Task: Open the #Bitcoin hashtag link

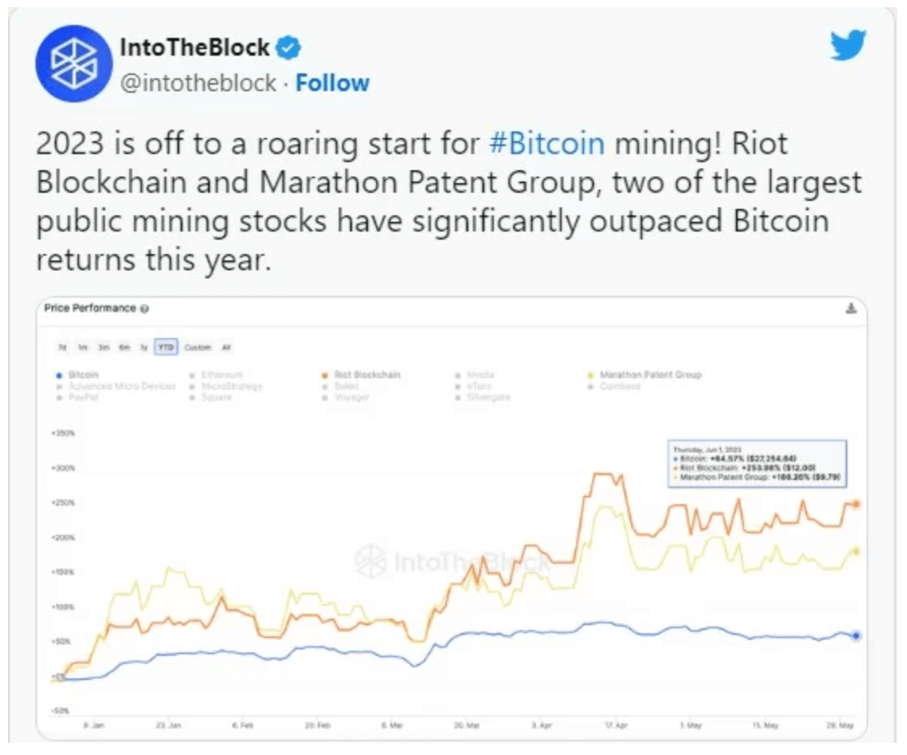Action: [x=546, y=143]
